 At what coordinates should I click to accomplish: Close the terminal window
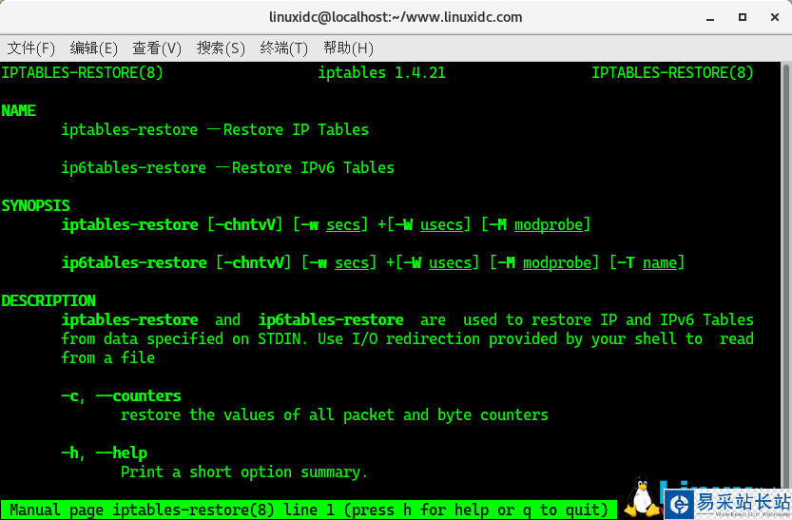[x=775, y=17]
